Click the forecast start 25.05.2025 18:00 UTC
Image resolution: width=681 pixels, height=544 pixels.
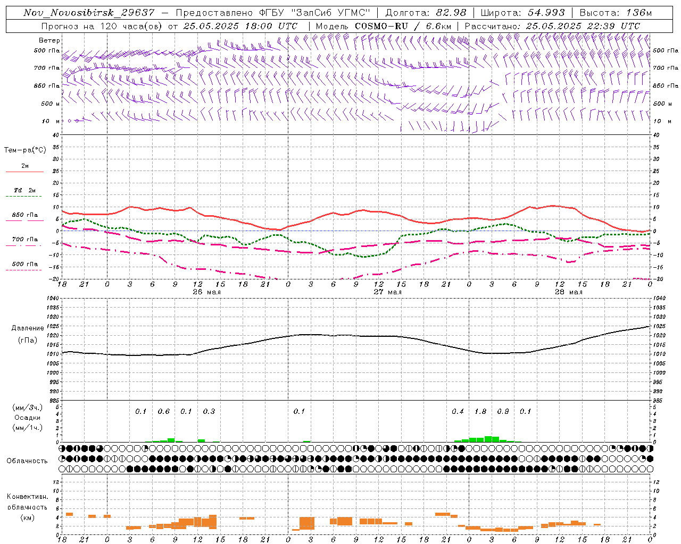coord(240,26)
